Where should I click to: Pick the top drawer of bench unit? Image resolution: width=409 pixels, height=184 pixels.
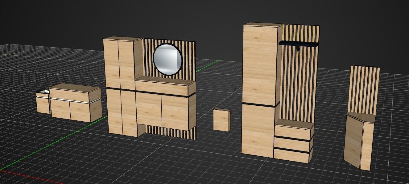click(292, 132)
